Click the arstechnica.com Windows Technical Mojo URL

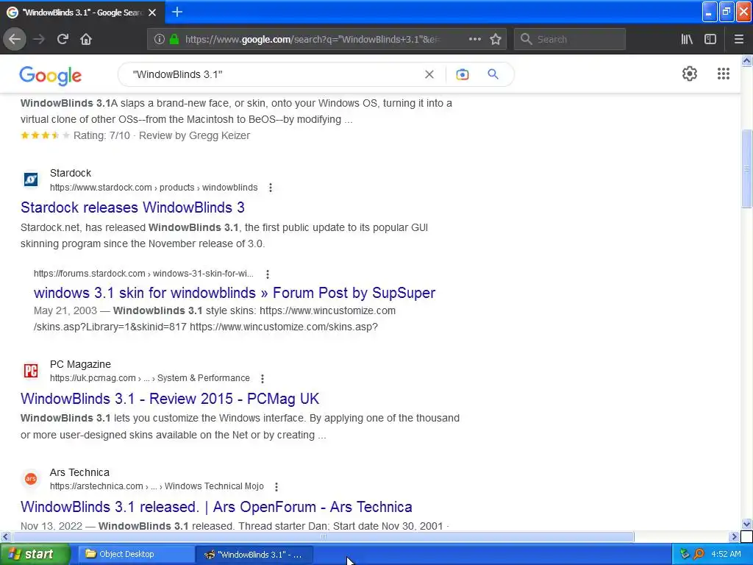click(157, 486)
